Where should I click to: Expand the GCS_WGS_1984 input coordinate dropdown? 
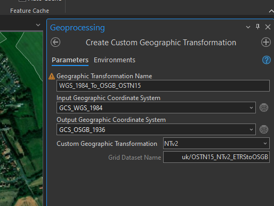(x=251, y=108)
